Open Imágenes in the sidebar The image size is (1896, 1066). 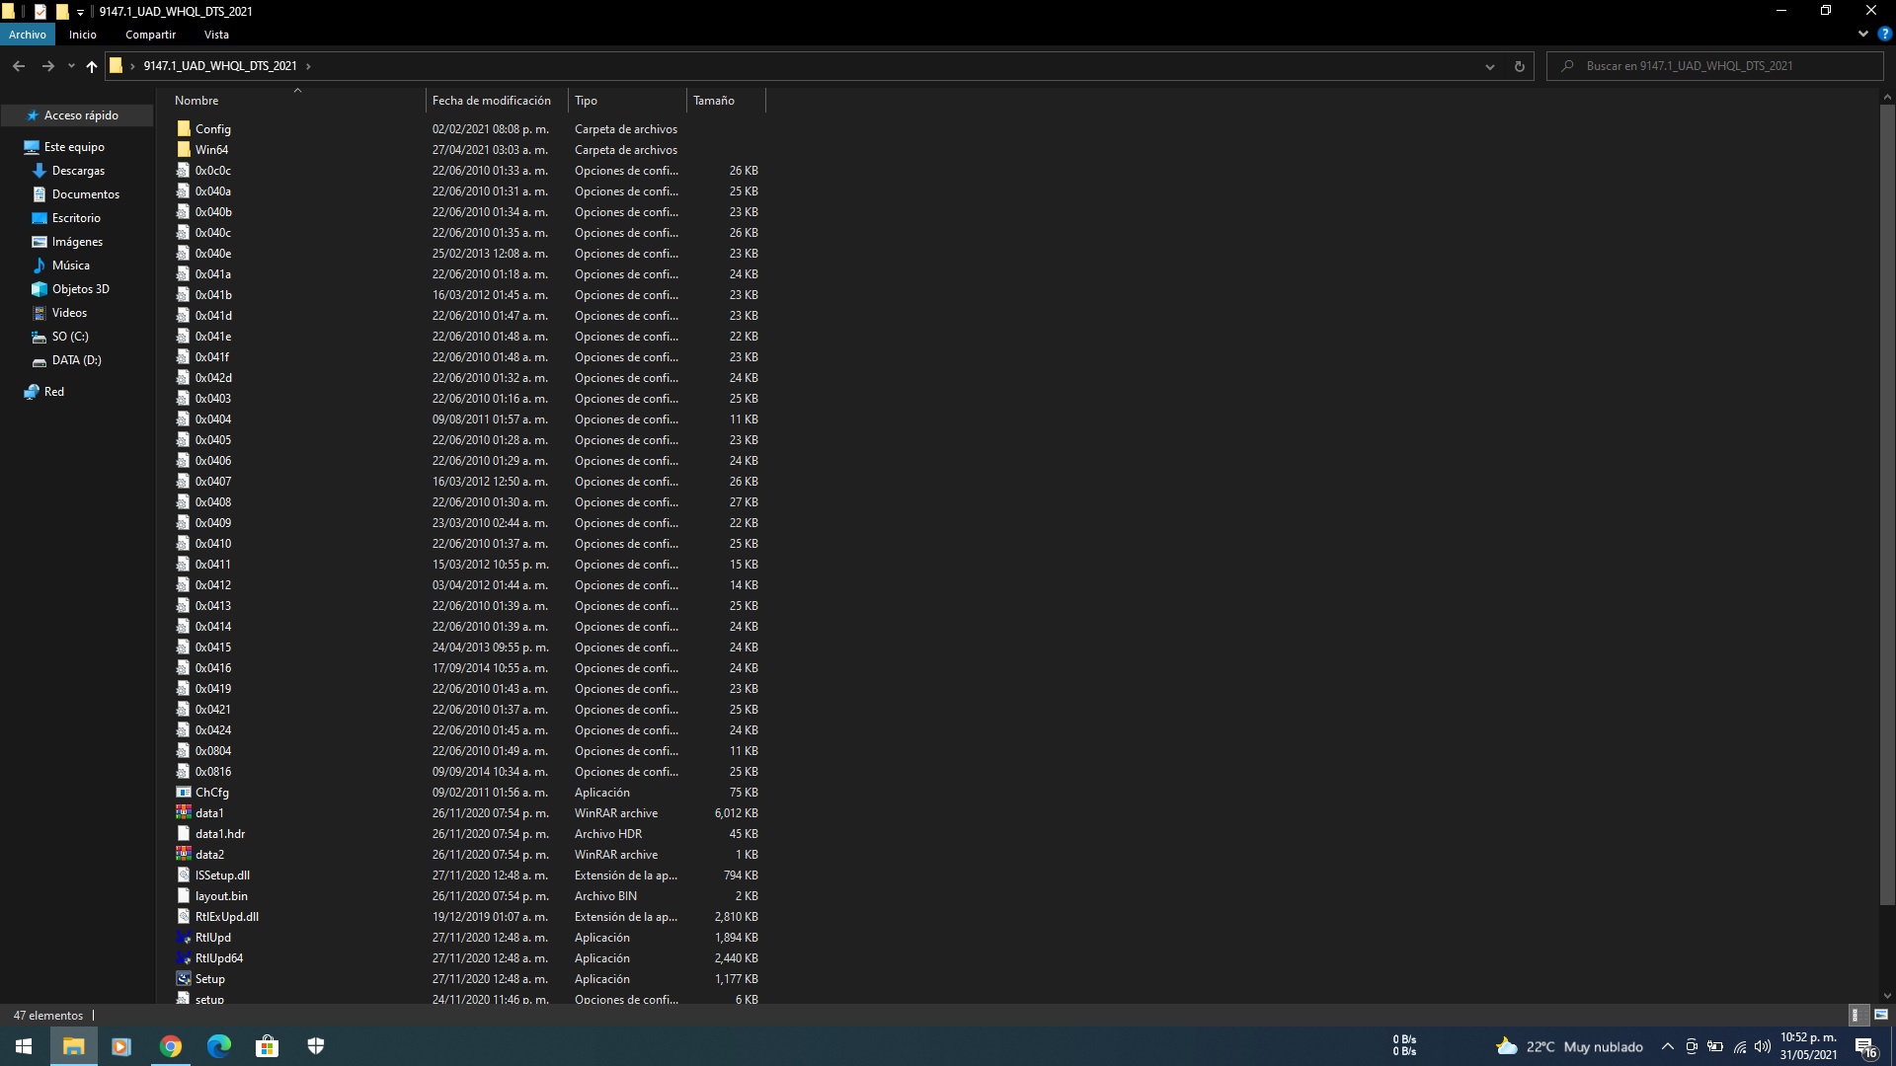coord(77,242)
